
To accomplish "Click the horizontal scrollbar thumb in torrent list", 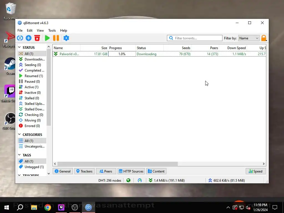I will 118,164.
